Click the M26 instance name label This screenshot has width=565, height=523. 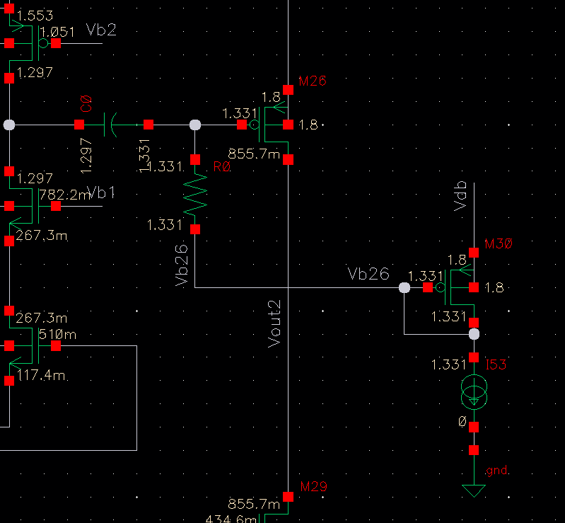[313, 81]
